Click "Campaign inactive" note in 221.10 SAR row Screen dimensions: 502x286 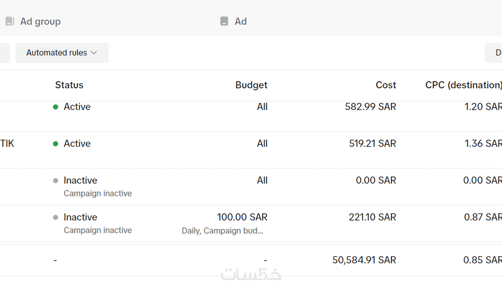98,230
